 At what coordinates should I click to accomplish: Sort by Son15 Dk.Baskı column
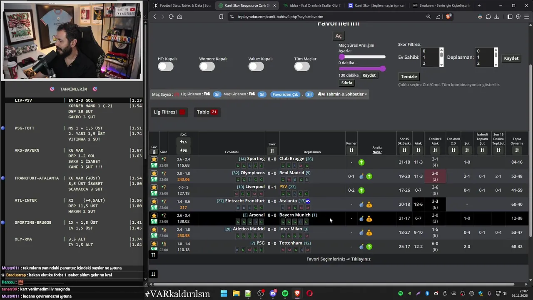[x=404, y=150]
